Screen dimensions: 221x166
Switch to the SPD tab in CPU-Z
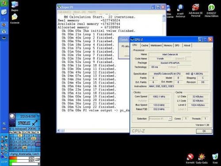click(177, 46)
